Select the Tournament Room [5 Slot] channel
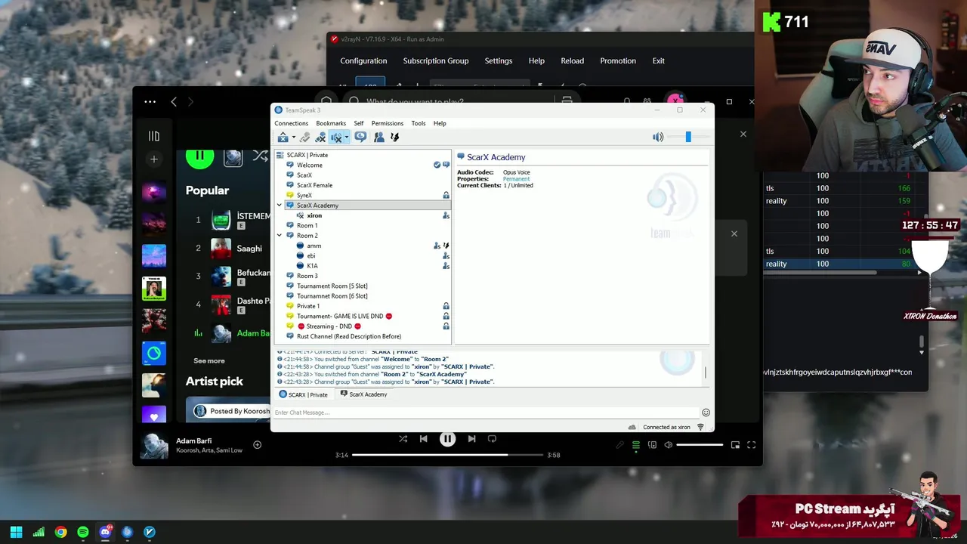 click(x=332, y=286)
